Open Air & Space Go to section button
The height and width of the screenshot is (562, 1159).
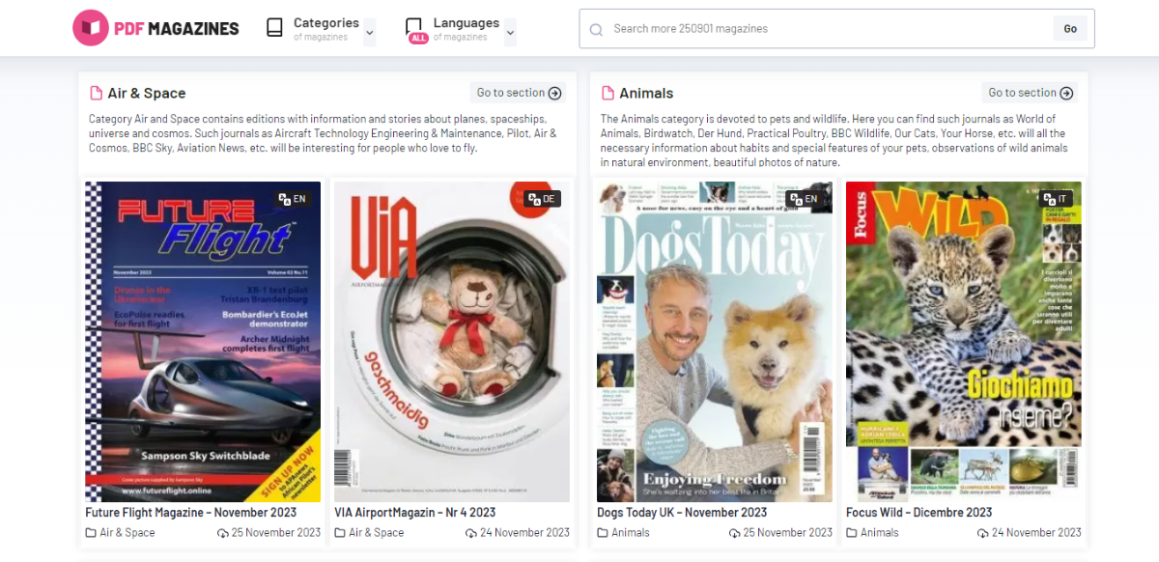[519, 93]
